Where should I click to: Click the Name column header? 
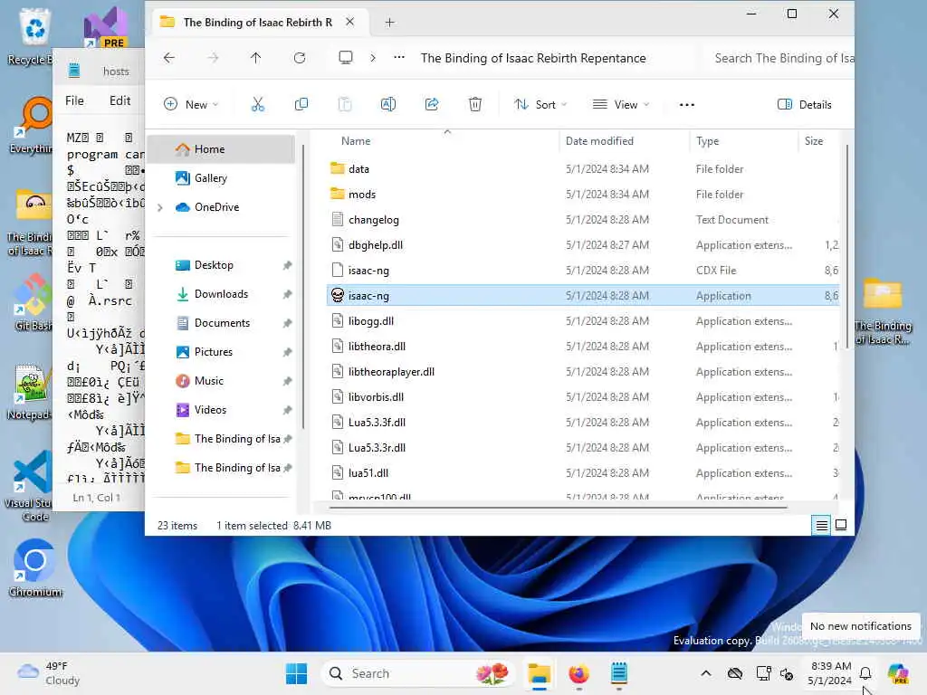[x=356, y=141]
